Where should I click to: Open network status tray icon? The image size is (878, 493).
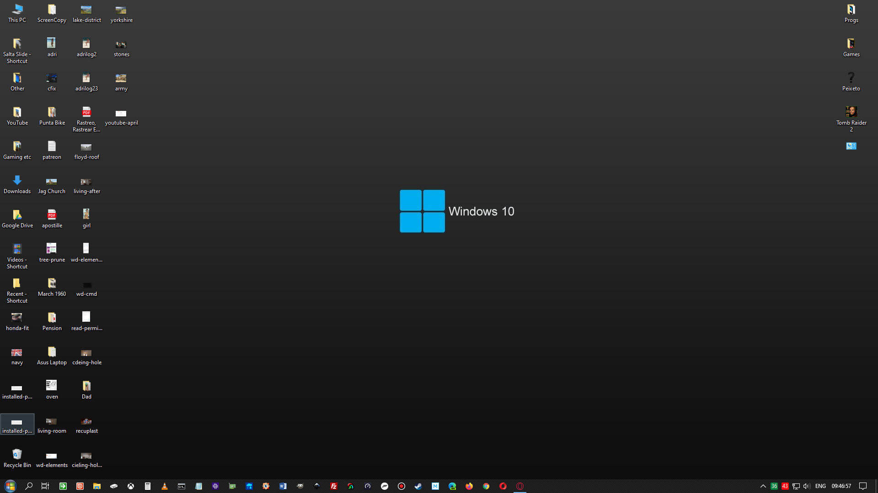coord(796,486)
